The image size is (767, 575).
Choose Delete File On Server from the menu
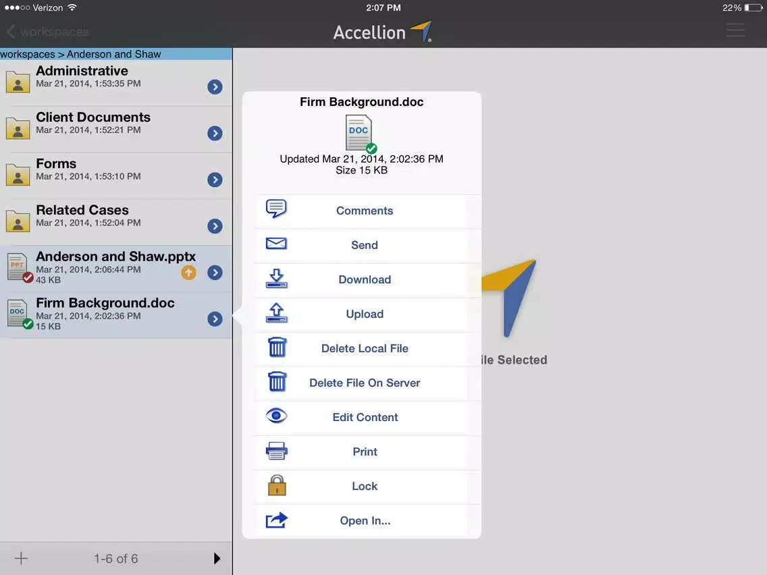click(365, 382)
